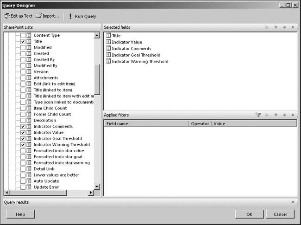Move filter down in Applied filters

point(284,115)
